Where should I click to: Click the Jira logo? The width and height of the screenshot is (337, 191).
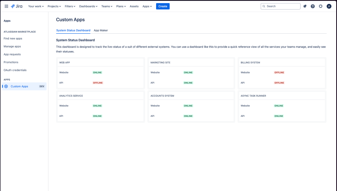17,6
